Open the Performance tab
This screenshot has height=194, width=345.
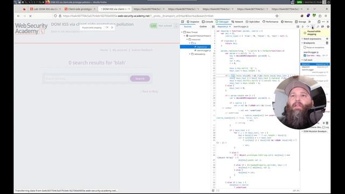(270, 22)
